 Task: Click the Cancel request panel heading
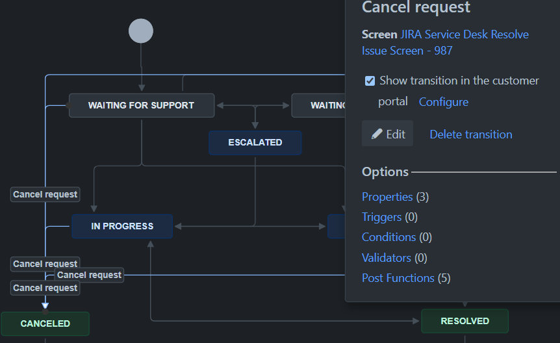pyautogui.click(x=416, y=7)
